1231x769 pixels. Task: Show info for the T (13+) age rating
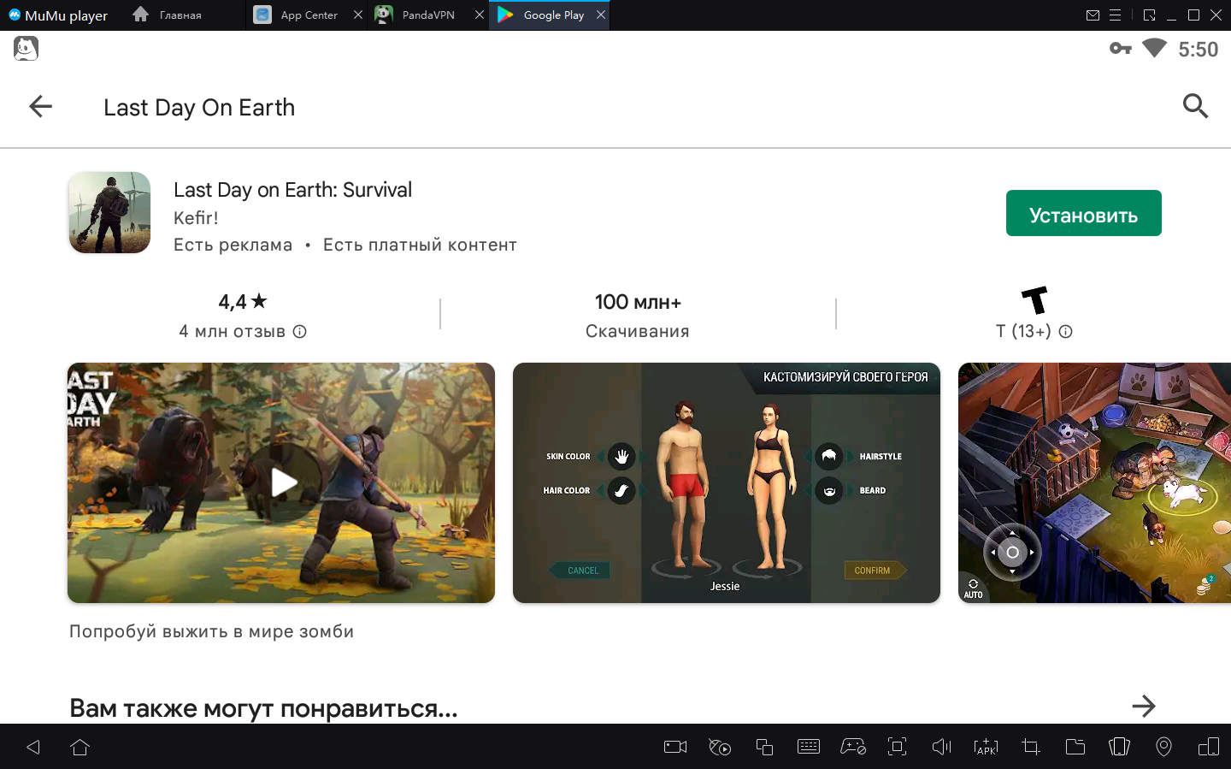pyautogui.click(x=1066, y=332)
